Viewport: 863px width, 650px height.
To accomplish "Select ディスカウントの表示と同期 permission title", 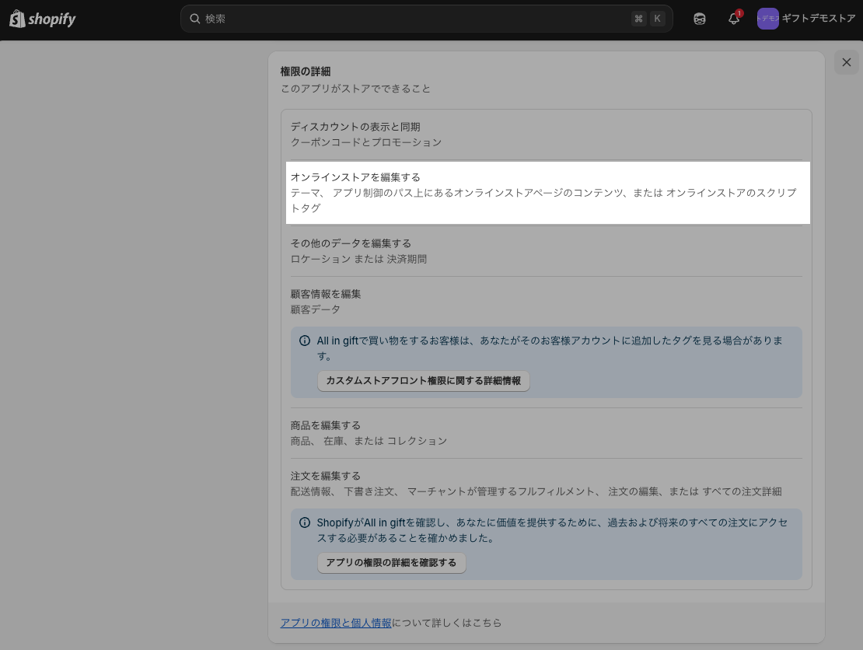I will pos(355,128).
